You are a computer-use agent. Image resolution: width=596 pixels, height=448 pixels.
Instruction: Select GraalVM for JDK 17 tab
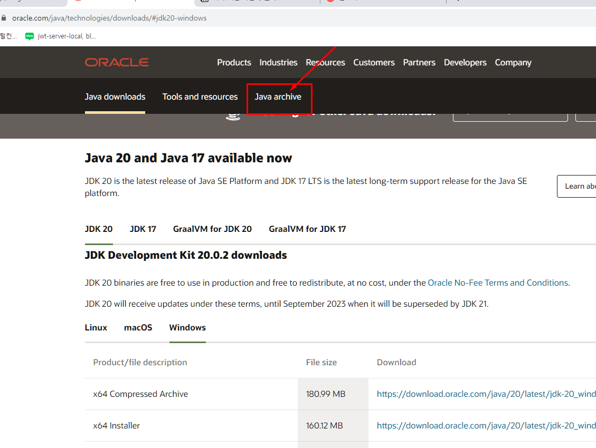point(308,229)
